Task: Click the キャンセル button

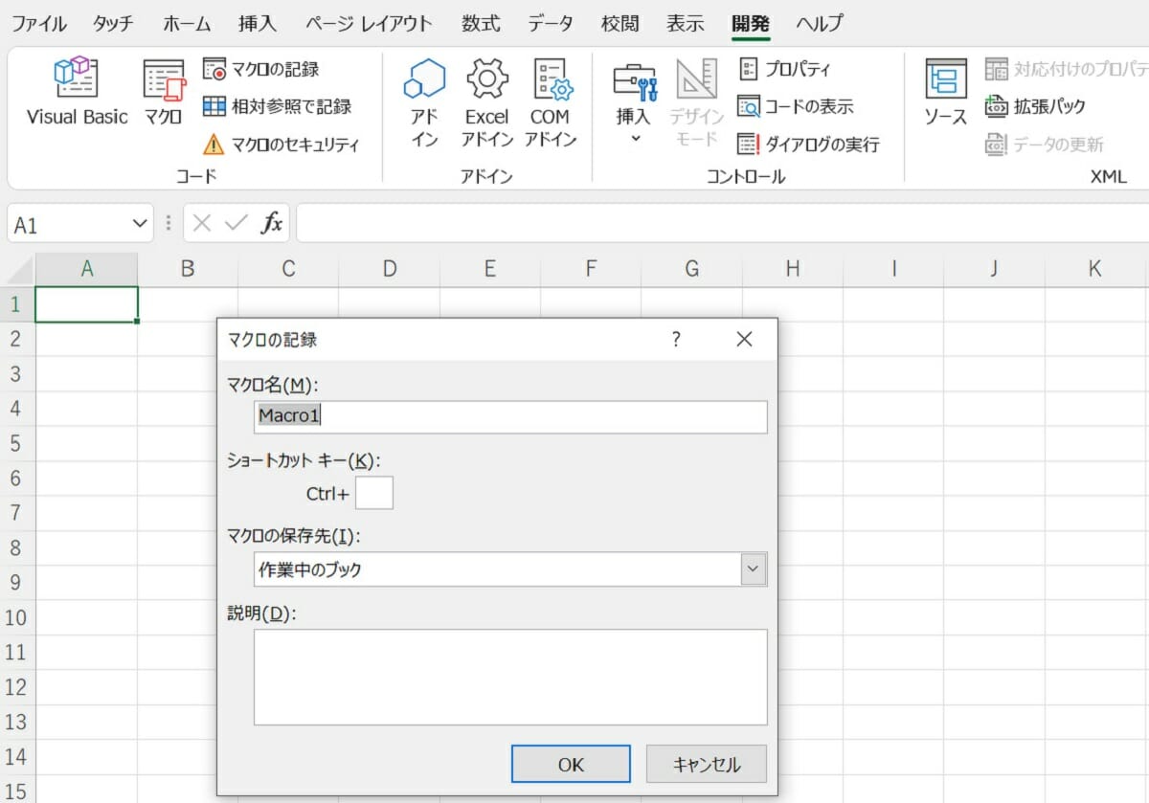Action: (707, 764)
